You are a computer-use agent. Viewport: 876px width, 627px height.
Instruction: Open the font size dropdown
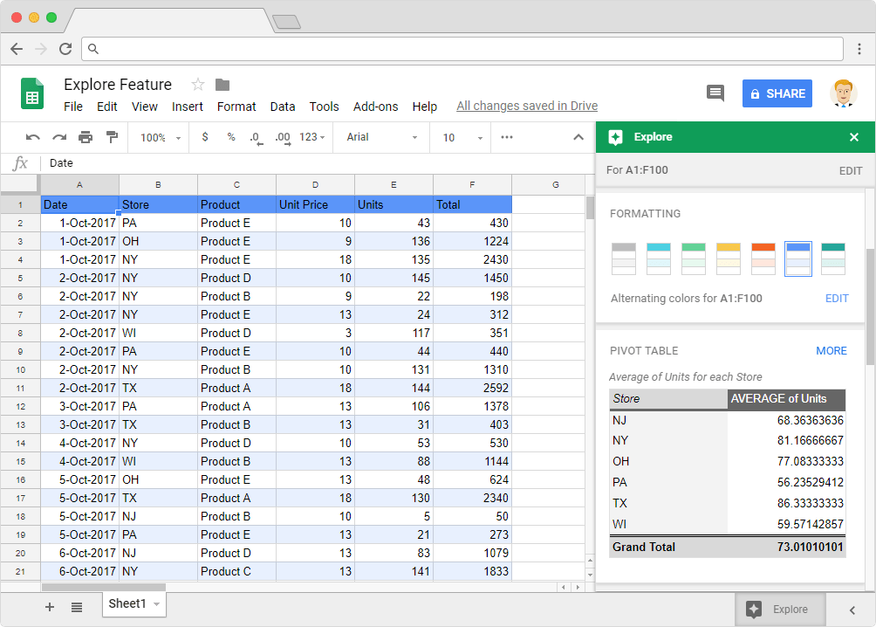tap(460, 137)
